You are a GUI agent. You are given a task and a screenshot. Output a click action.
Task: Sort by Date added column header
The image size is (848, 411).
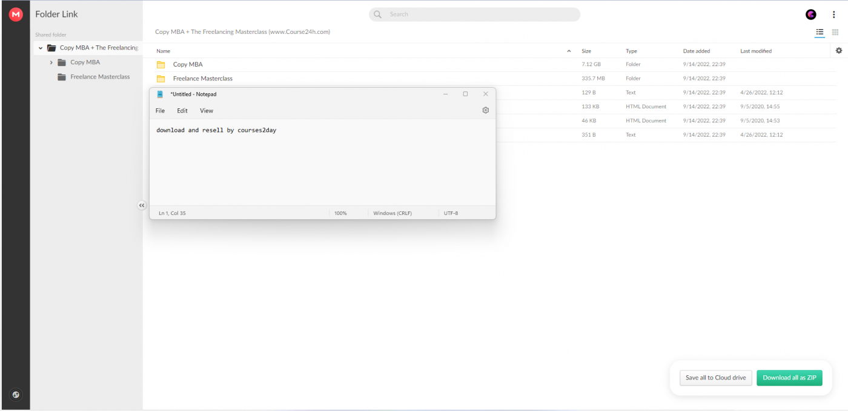[697, 51]
